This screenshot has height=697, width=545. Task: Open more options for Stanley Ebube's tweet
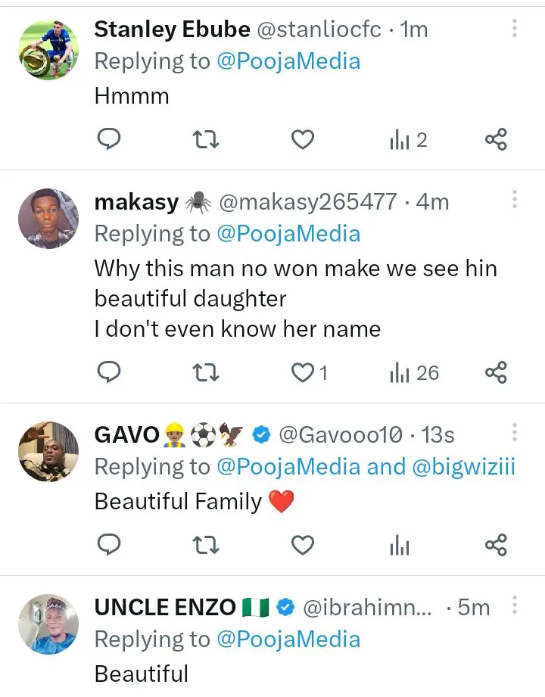515,29
